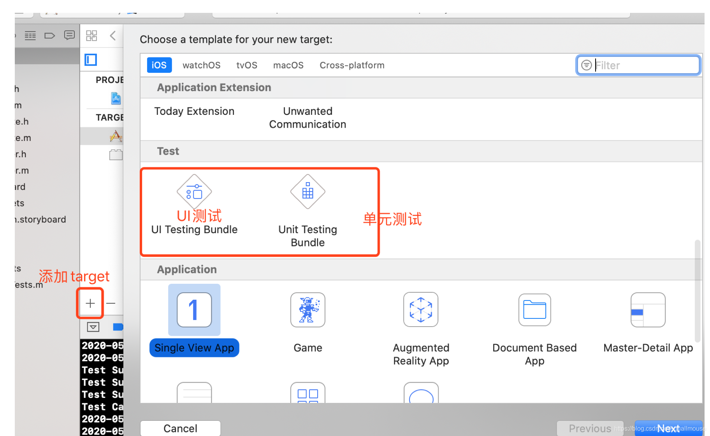This screenshot has height=436, width=710.
Task: Switch to the tvOS tab
Action: tap(247, 65)
